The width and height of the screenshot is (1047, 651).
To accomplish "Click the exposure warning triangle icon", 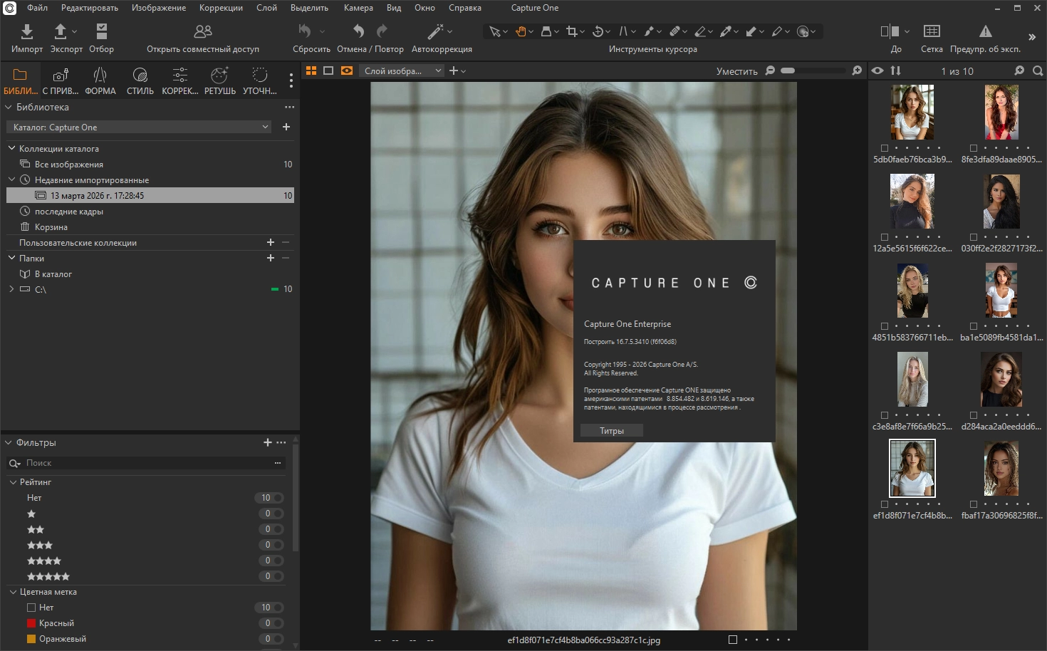I will point(985,31).
